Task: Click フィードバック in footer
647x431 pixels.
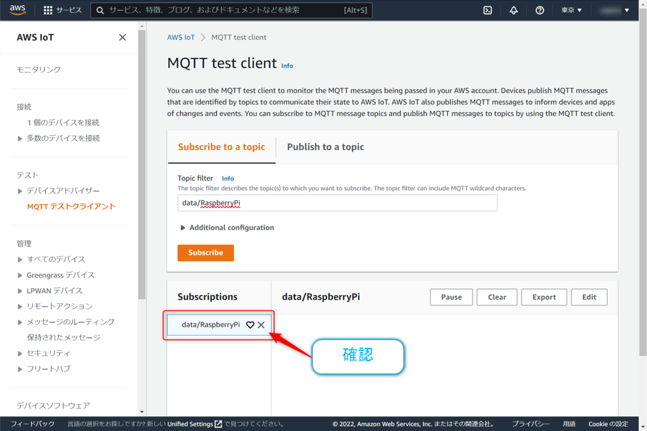Action: coord(33,424)
